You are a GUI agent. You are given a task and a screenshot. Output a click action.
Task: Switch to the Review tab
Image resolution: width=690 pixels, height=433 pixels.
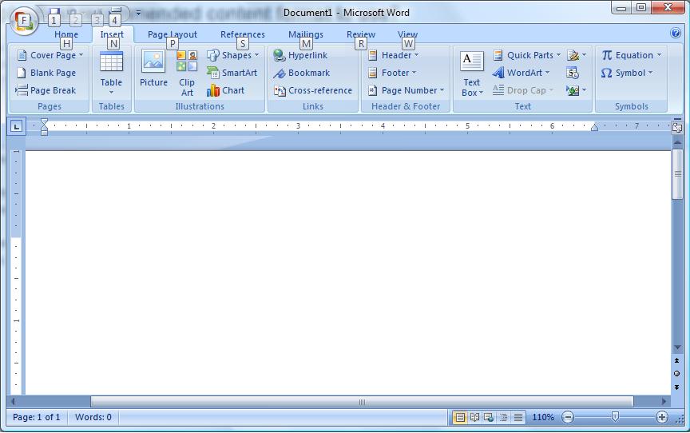click(x=361, y=34)
